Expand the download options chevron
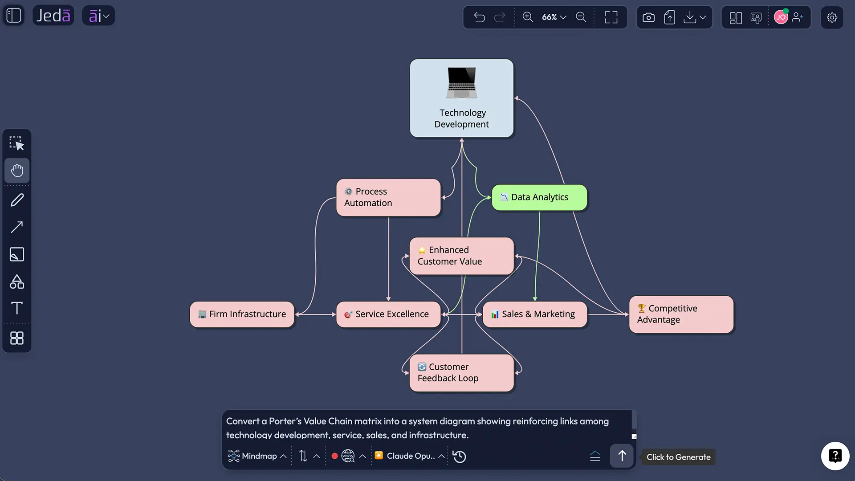 [703, 17]
